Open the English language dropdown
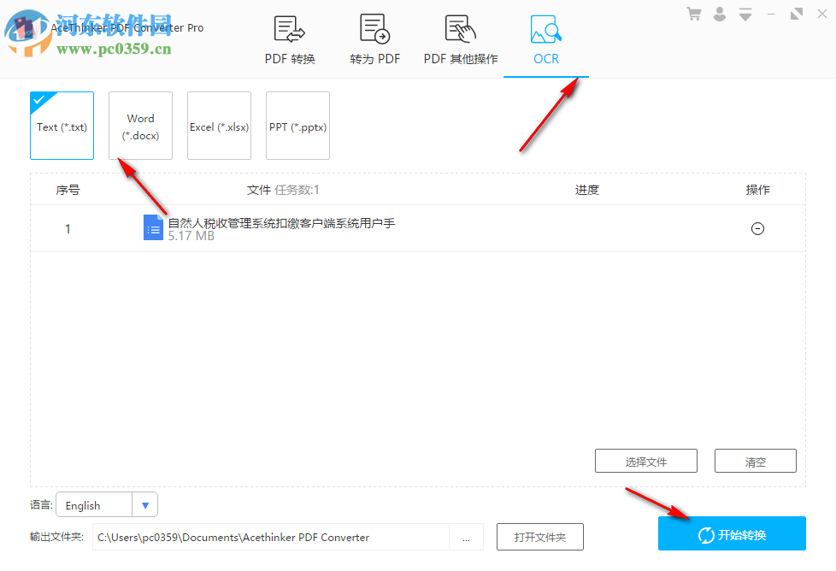The width and height of the screenshot is (836, 571). 145,504
